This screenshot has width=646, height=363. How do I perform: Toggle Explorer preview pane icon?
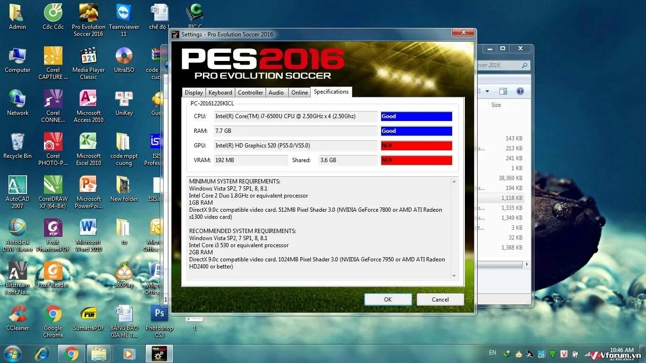[x=503, y=91]
